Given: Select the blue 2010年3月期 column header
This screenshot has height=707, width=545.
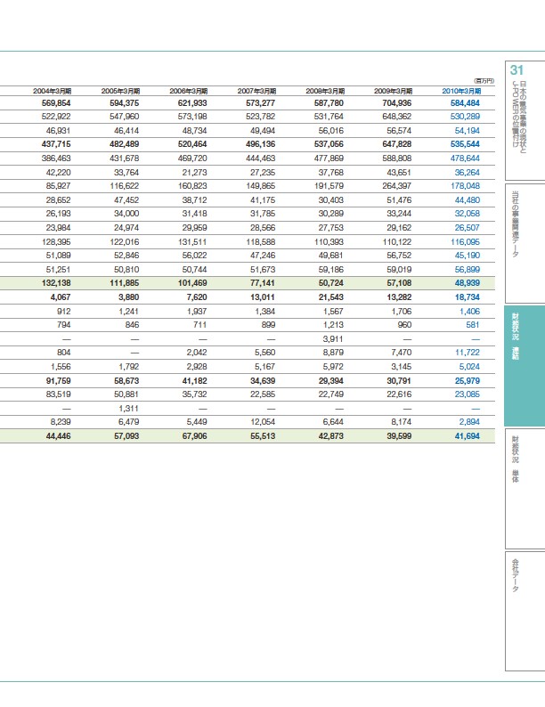Looking at the screenshot, I should [x=461, y=91].
